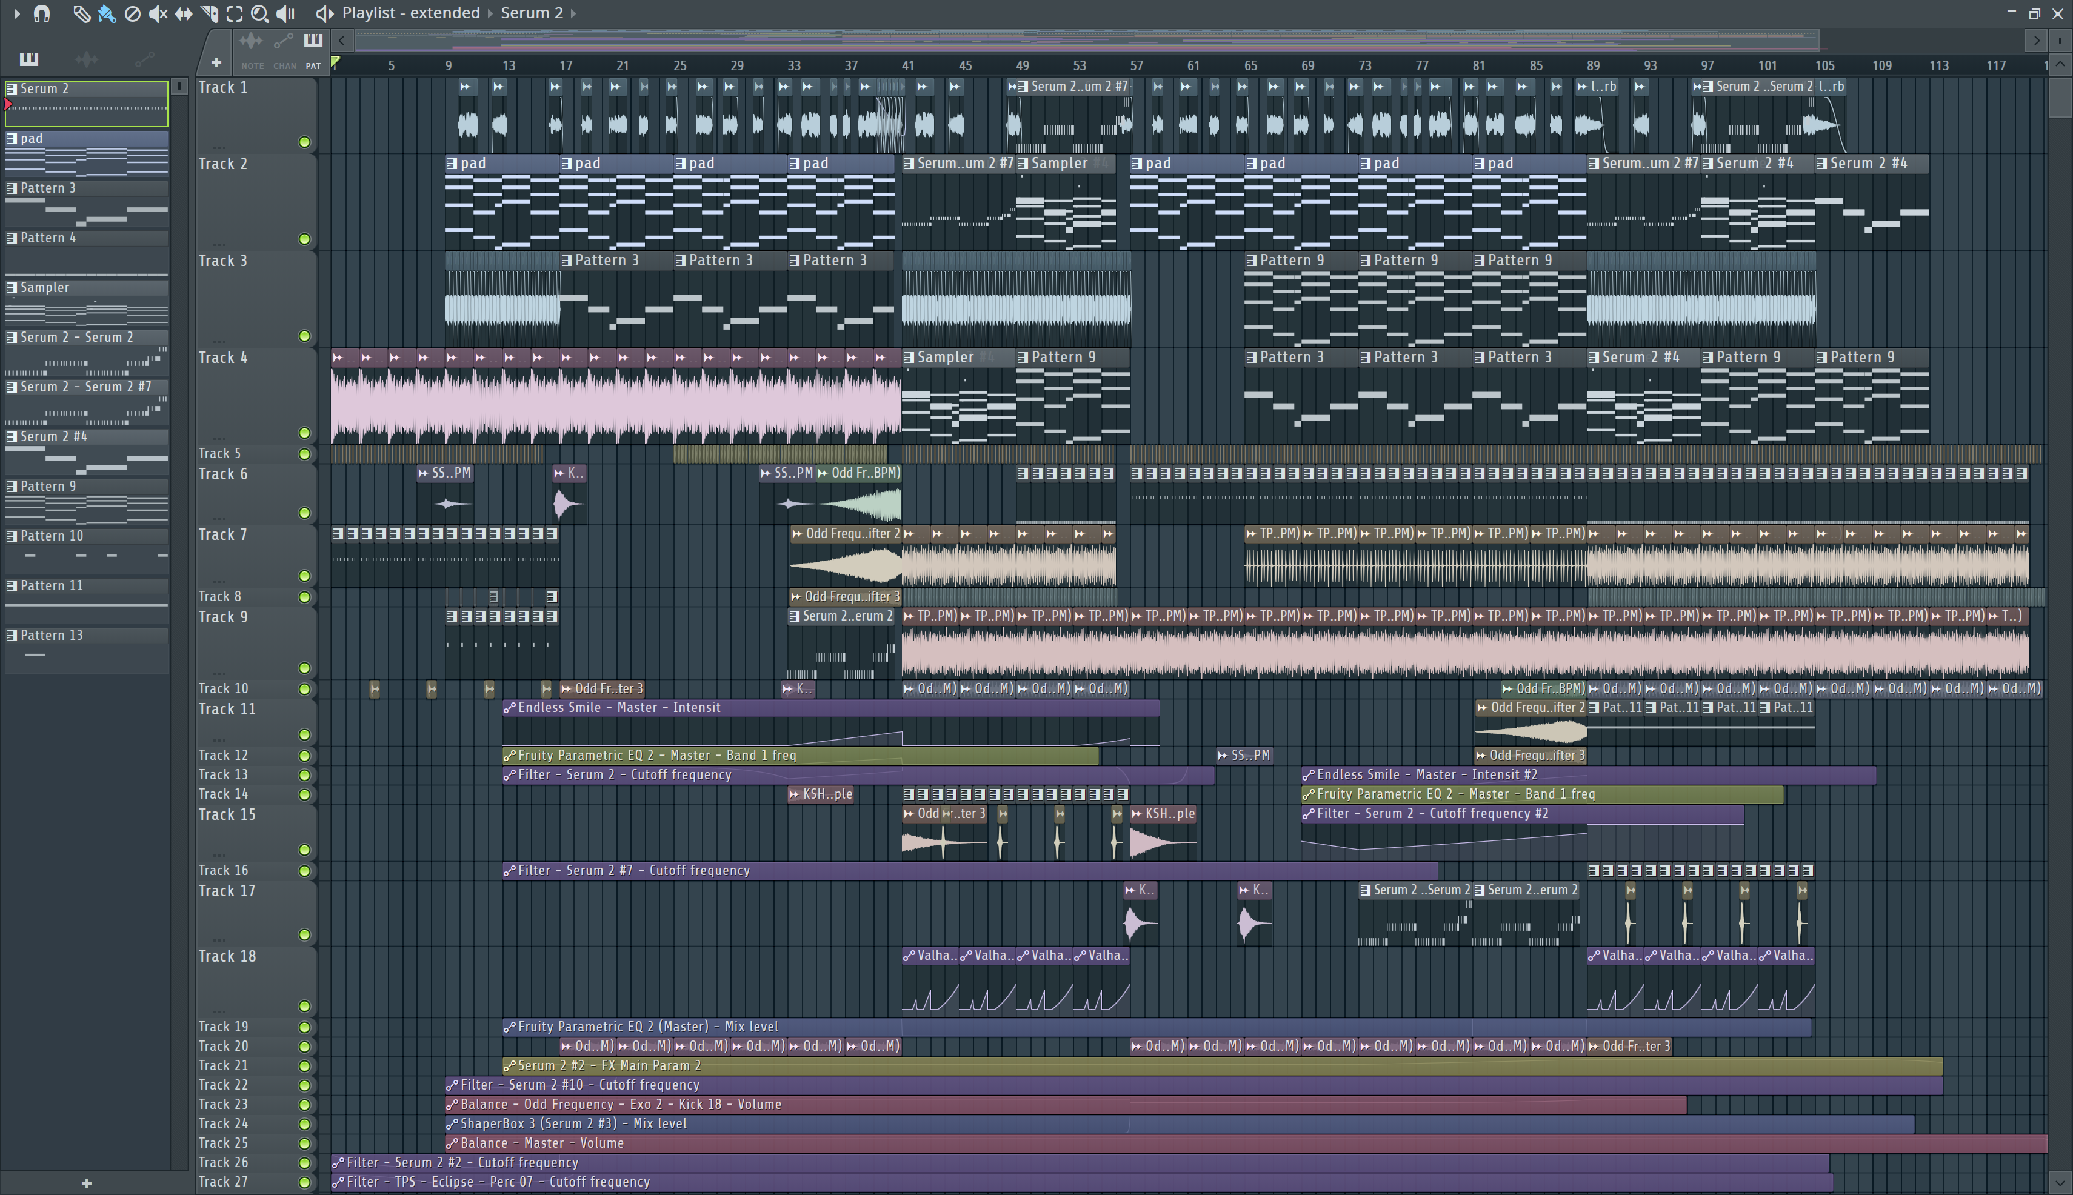
Task: Expand arrow after Serum 2 title
Action: coord(573,13)
